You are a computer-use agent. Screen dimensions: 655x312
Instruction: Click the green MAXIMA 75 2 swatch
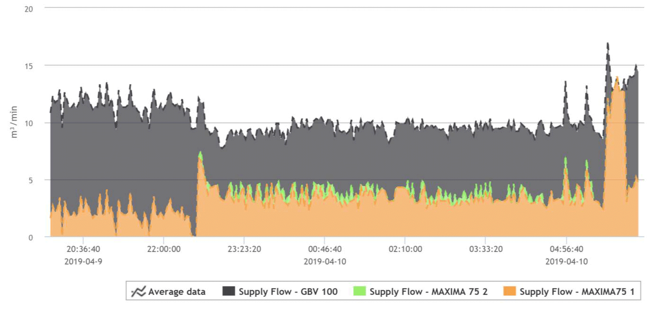(x=359, y=292)
